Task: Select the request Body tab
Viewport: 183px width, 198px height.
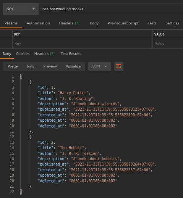Action: (94, 23)
